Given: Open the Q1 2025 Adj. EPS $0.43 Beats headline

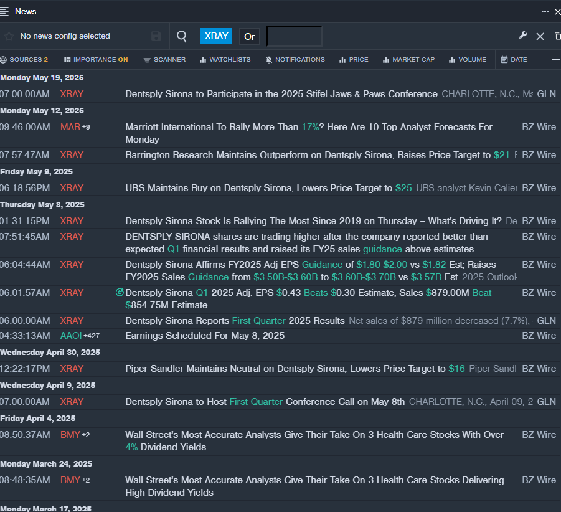Looking at the screenshot, I should (308, 299).
